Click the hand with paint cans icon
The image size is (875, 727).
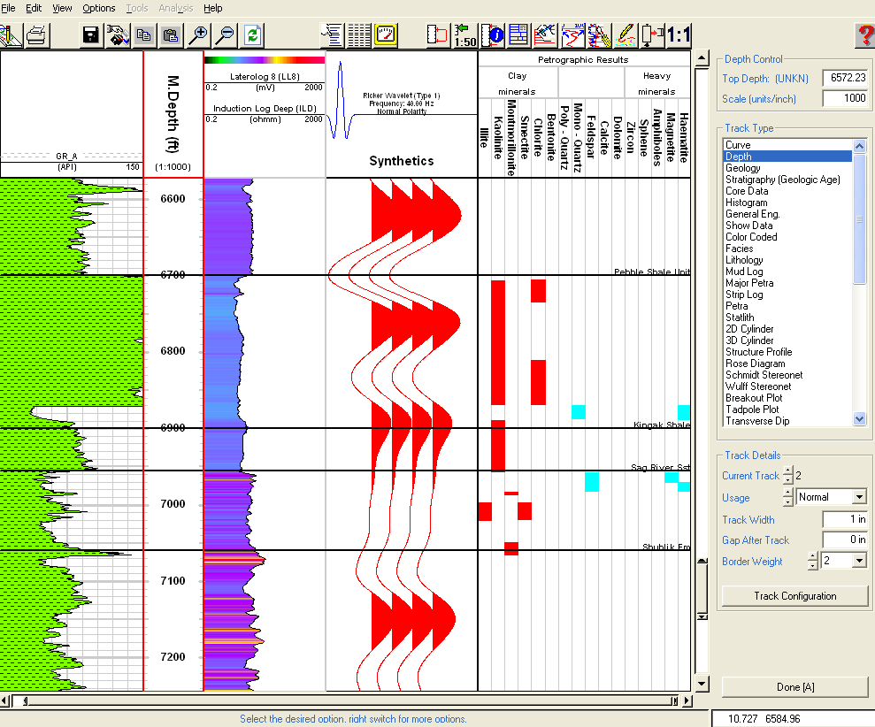117,35
